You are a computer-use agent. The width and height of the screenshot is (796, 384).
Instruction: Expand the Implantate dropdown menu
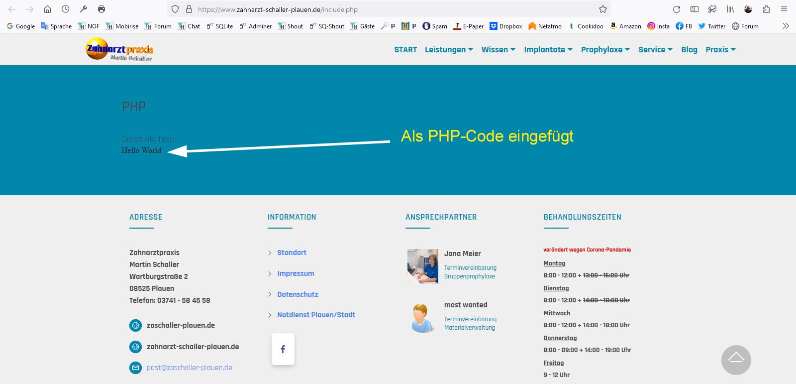point(548,50)
